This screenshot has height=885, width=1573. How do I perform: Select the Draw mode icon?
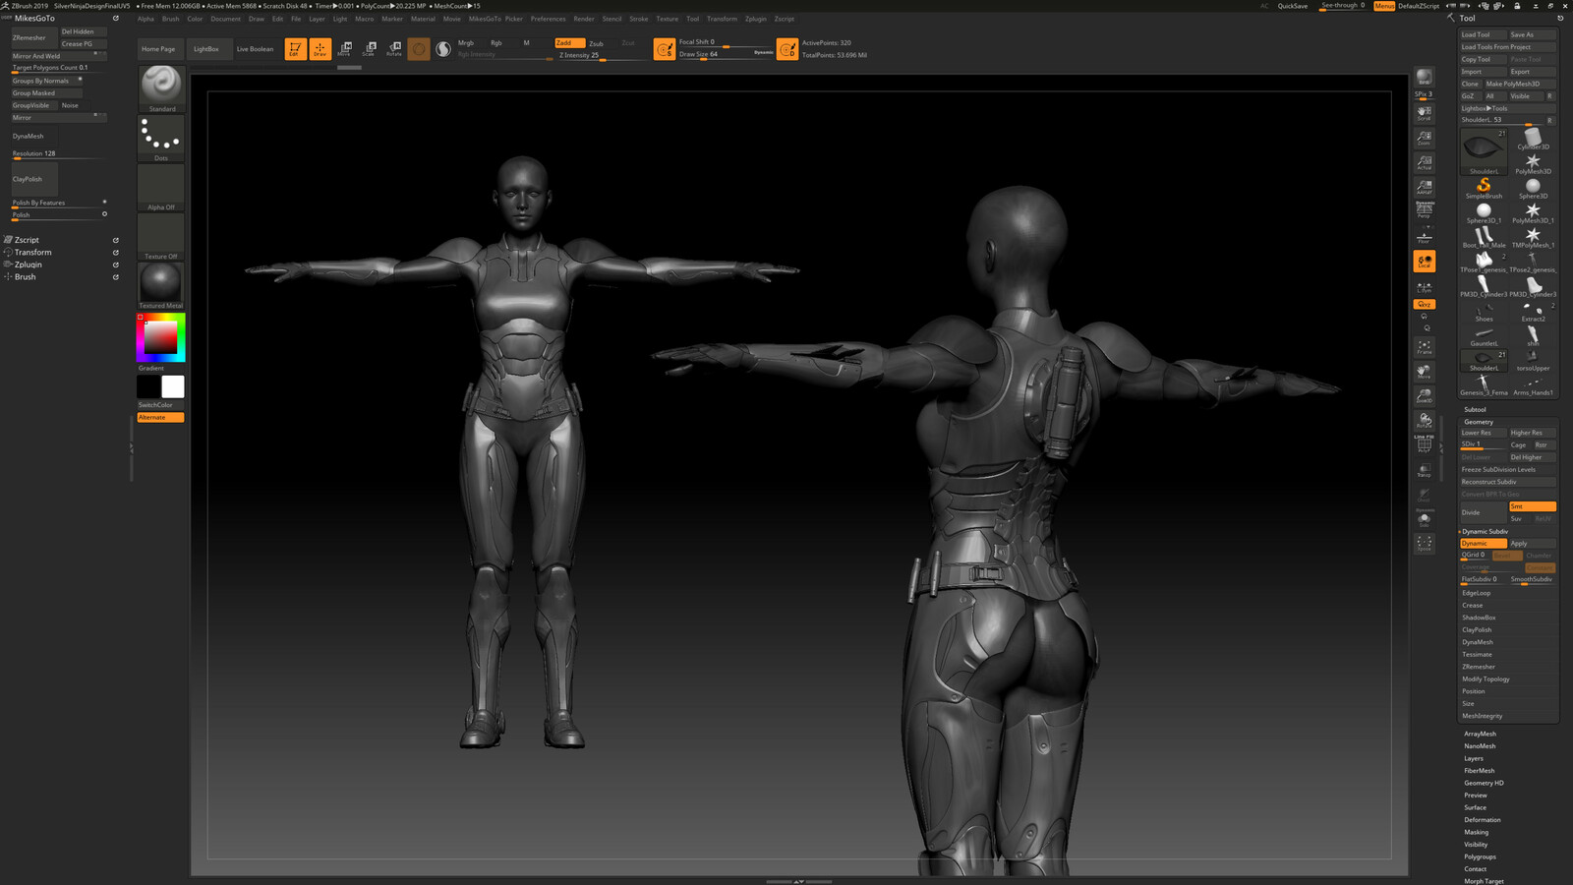(x=320, y=48)
